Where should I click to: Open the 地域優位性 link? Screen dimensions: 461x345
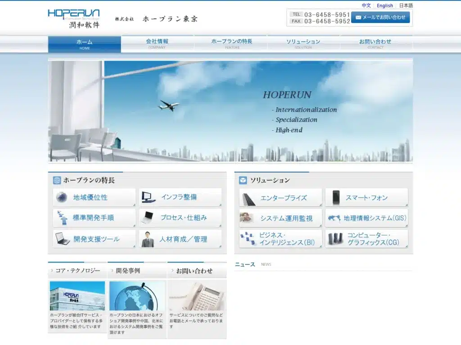[x=94, y=197]
